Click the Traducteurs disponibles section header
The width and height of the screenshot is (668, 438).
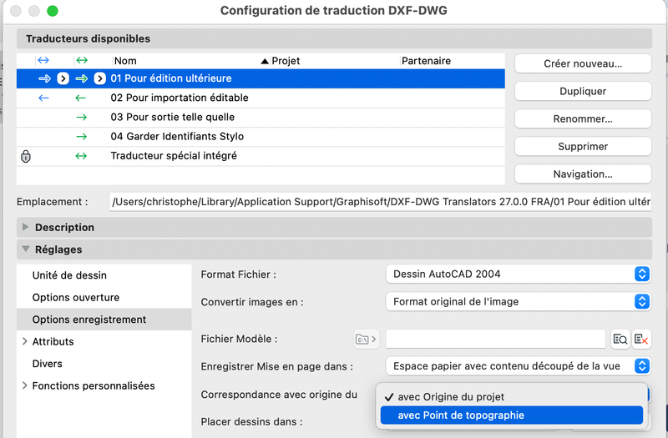click(x=335, y=38)
